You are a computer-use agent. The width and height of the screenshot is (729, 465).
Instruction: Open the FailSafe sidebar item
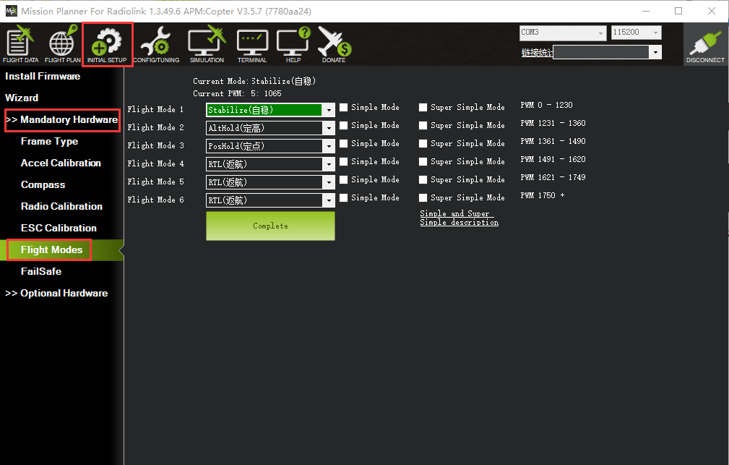(x=41, y=271)
